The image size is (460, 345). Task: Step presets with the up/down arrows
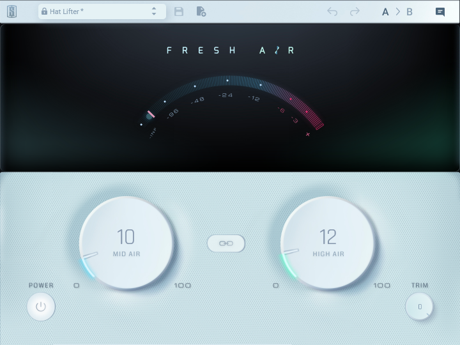point(154,11)
